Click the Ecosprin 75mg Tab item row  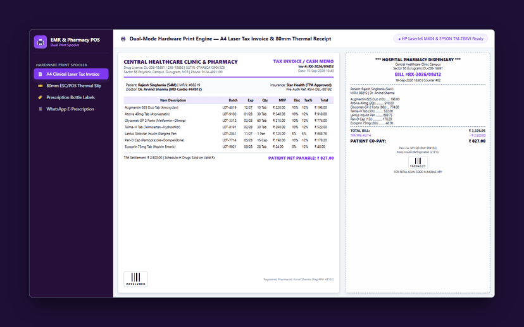coord(228,146)
